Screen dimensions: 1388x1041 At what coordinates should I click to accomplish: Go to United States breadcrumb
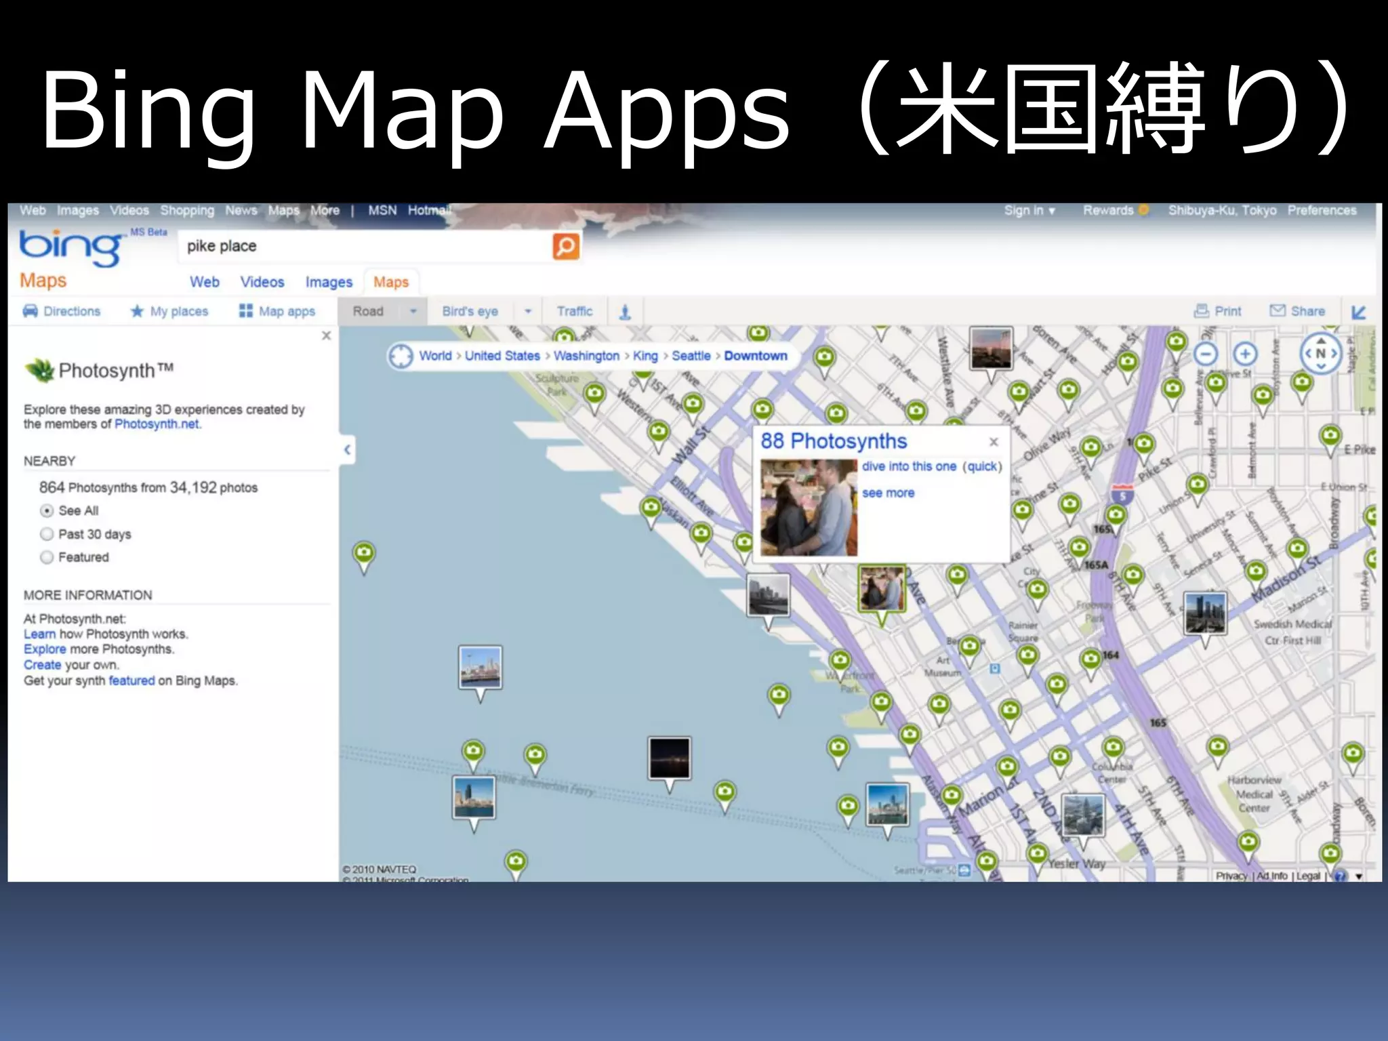(502, 356)
